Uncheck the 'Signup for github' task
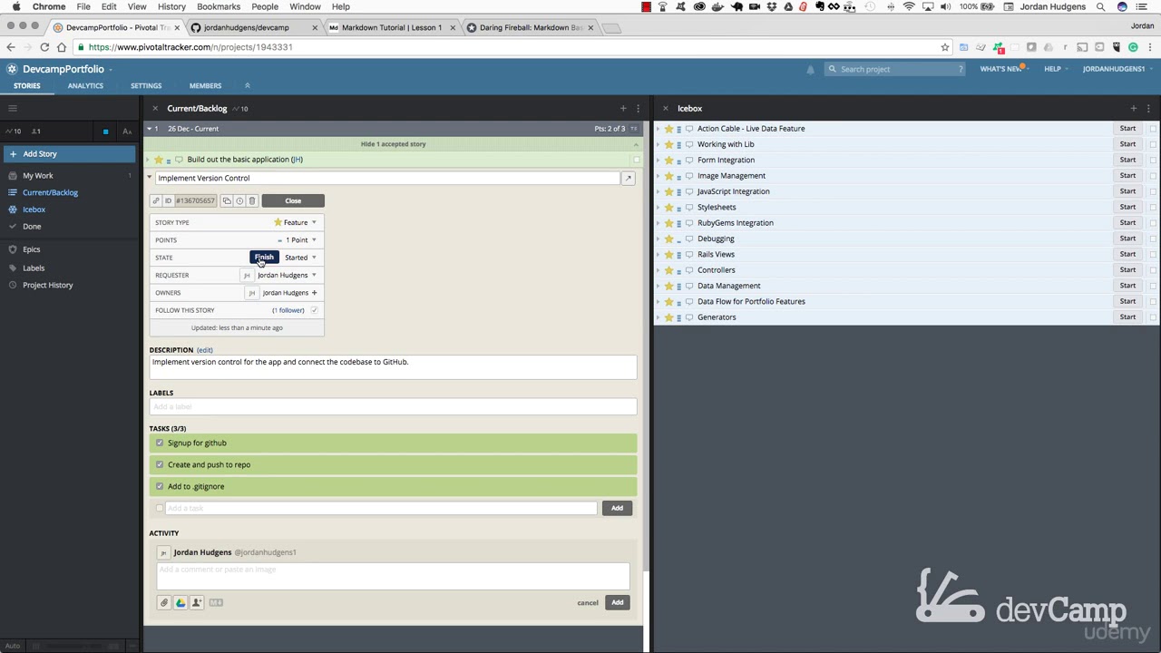Image resolution: width=1161 pixels, height=653 pixels. pyautogui.click(x=160, y=443)
